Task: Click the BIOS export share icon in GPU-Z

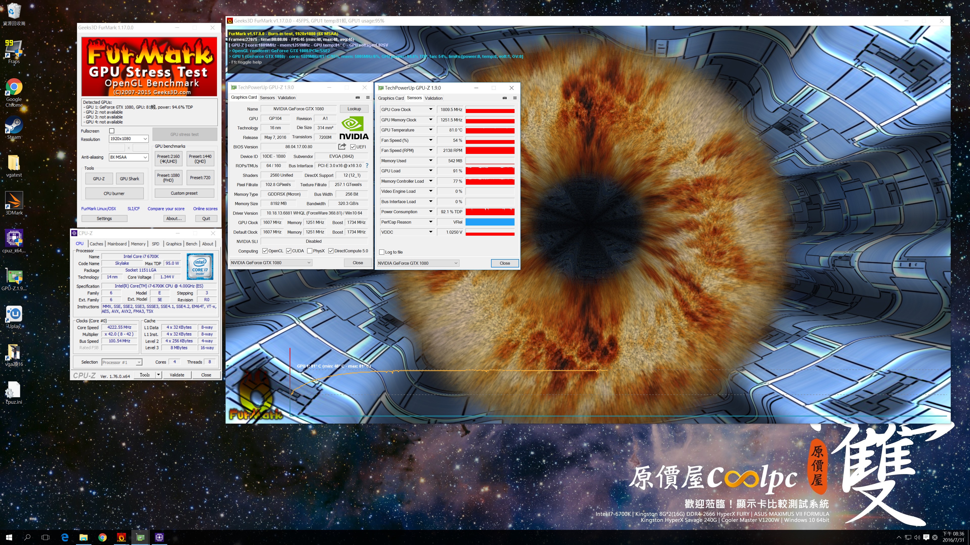Action: click(x=342, y=147)
